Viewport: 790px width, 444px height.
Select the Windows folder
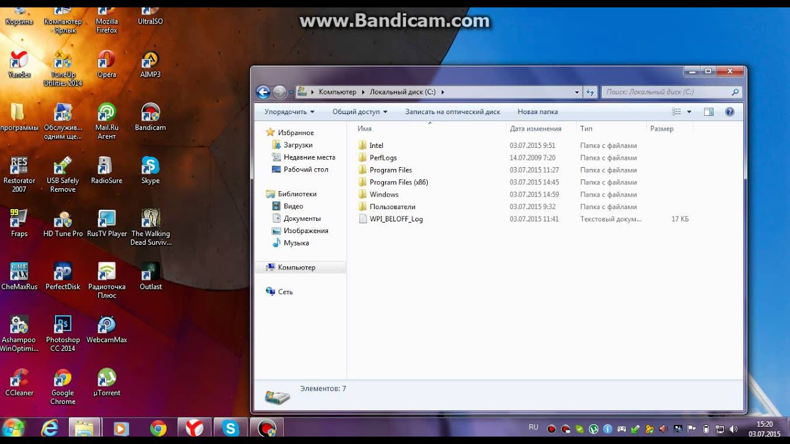(378, 195)
